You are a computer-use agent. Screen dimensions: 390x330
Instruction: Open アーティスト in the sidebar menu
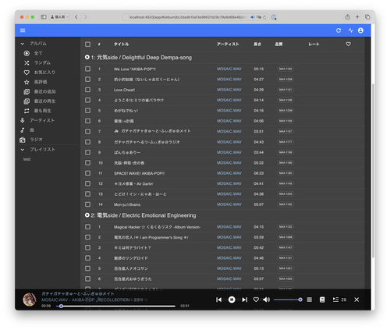(x=42, y=120)
